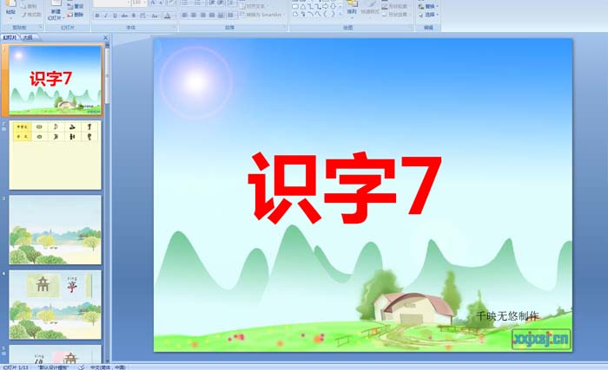Select slide 2 thumbnail with character table
Viewport: 608px width, 370px height.
56,155
